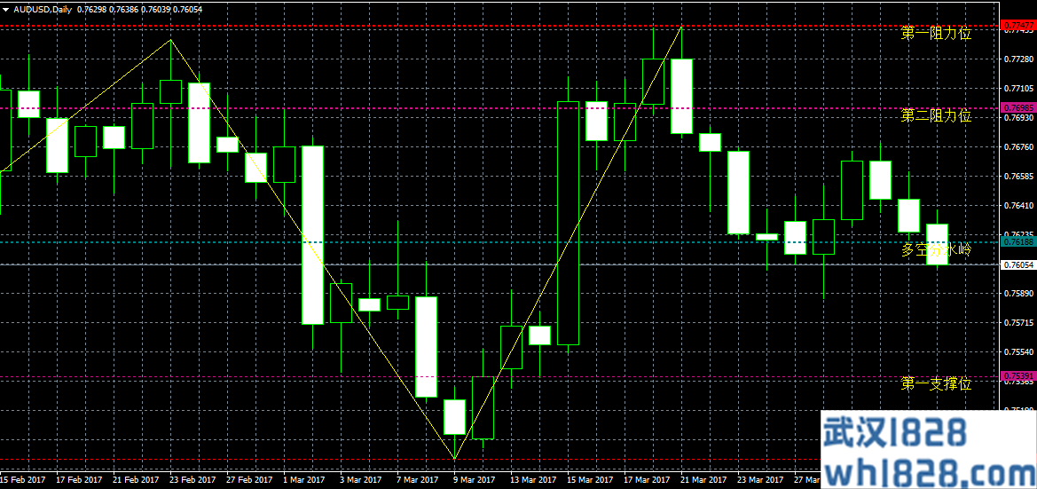Viewport: 1037px width, 489px height.
Task: Select the 第二阻力位 text label
Action: [x=936, y=116]
